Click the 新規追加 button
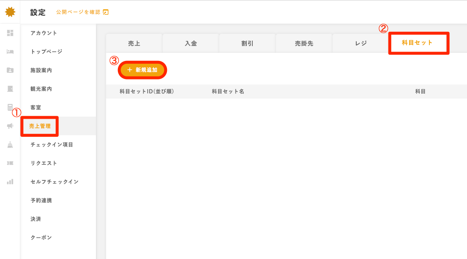This screenshot has height=259, width=467. pos(142,70)
